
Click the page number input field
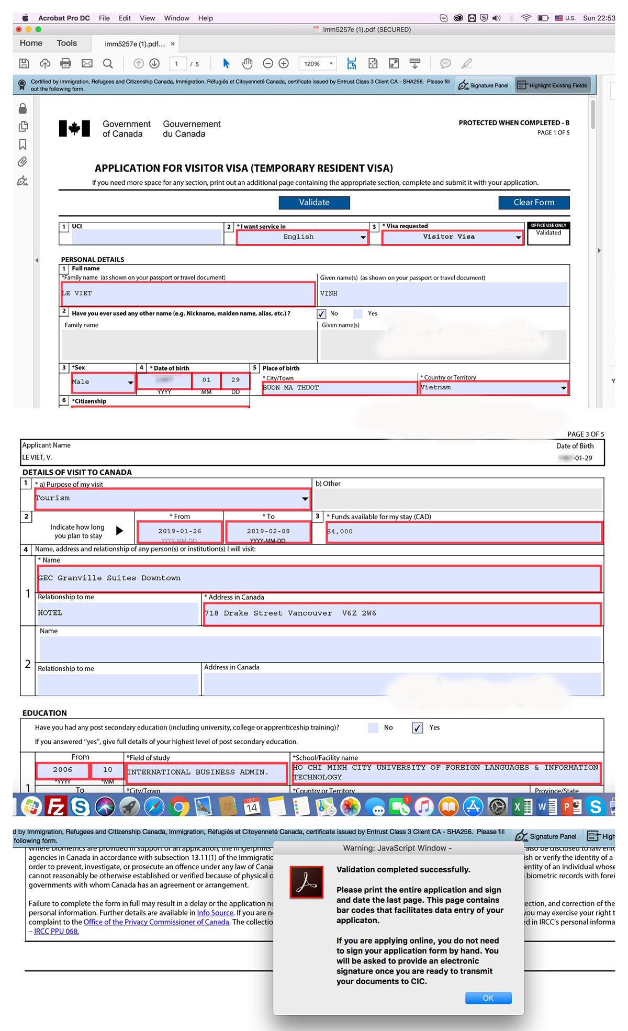[178, 64]
